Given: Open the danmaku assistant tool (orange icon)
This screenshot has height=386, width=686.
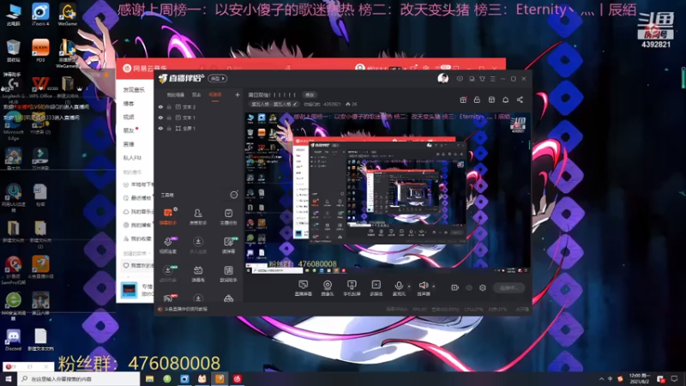Looking at the screenshot, I should (x=168, y=217).
